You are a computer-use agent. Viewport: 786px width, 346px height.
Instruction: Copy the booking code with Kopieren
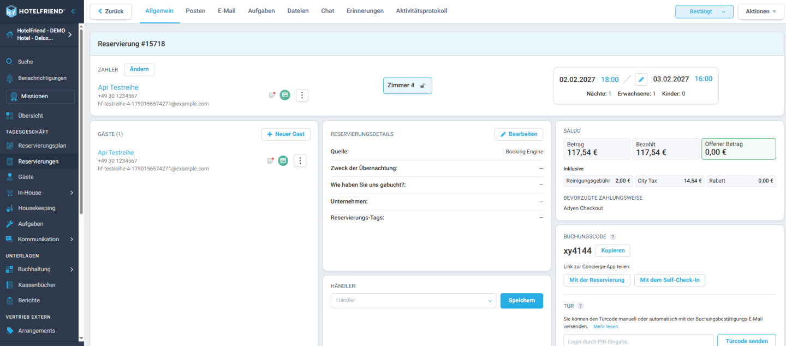(x=612, y=250)
